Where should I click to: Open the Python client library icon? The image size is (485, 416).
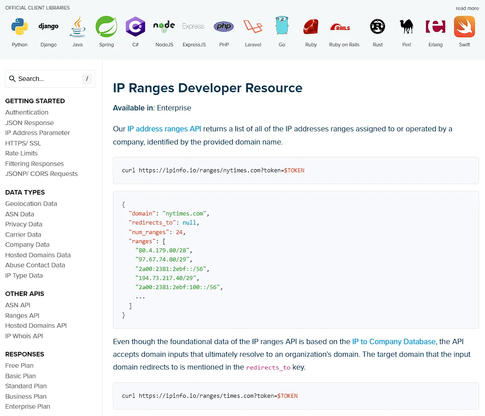click(20, 26)
